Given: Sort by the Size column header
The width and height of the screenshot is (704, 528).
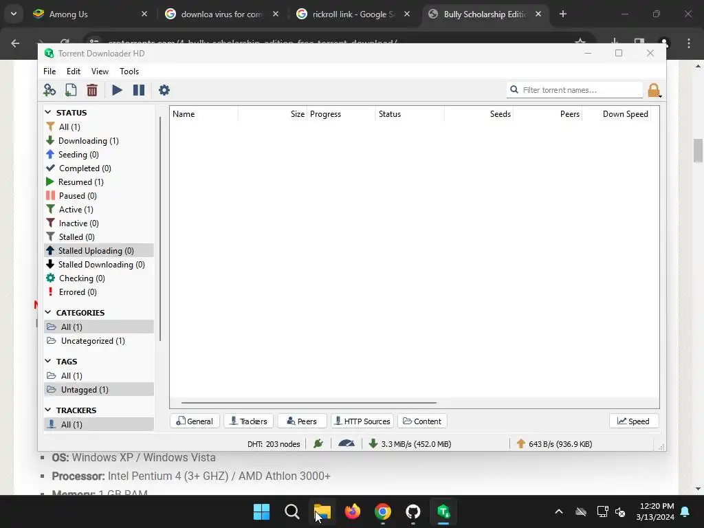Looking at the screenshot, I should click(x=272, y=114).
